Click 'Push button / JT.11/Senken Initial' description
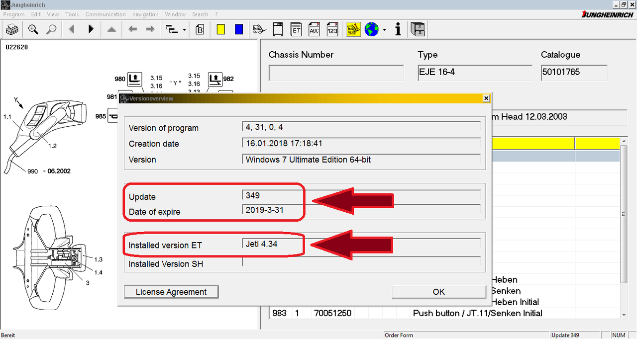This screenshot has width=637, height=339. (478, 313)
